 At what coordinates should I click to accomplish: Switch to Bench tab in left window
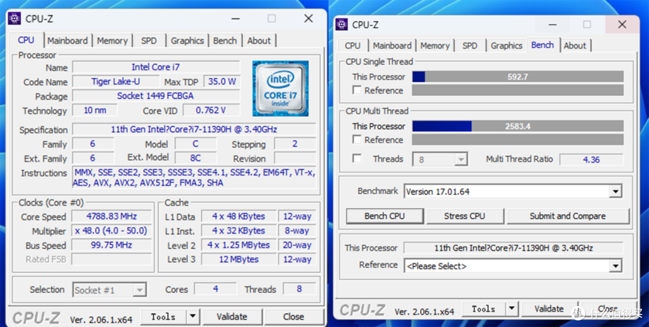225,41
